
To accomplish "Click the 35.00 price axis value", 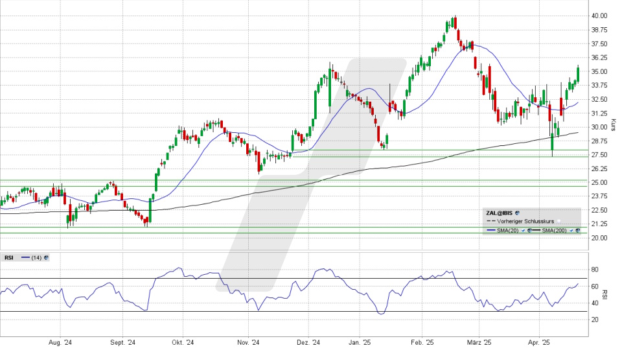I will pyautogui.click(x=599, y=71).
